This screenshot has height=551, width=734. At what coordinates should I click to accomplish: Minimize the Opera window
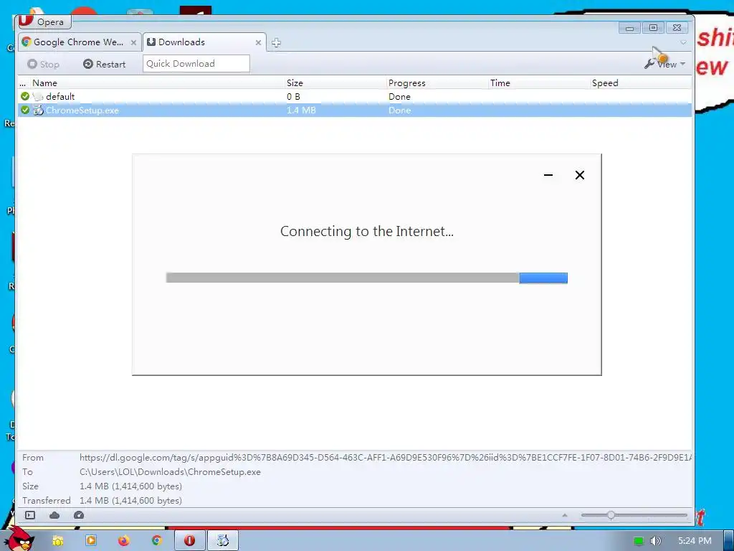click(x=629, y=28)
